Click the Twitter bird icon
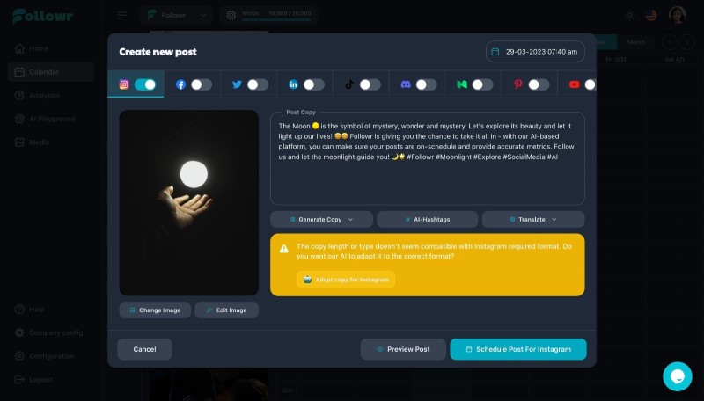Screen dimensions: 704x401 point(237,84)
